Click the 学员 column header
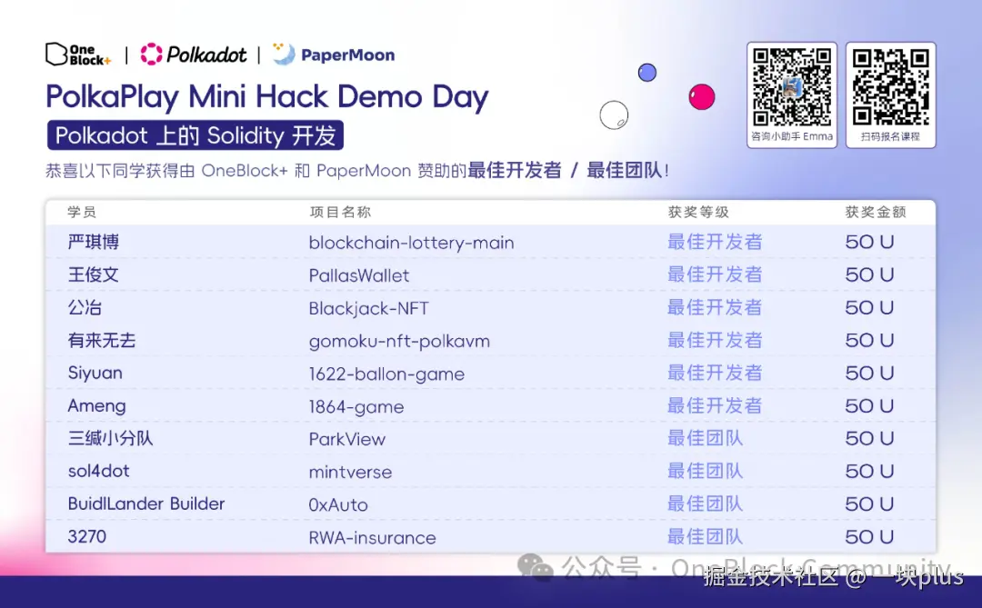The image size is (982, 608). coord(82,212)
